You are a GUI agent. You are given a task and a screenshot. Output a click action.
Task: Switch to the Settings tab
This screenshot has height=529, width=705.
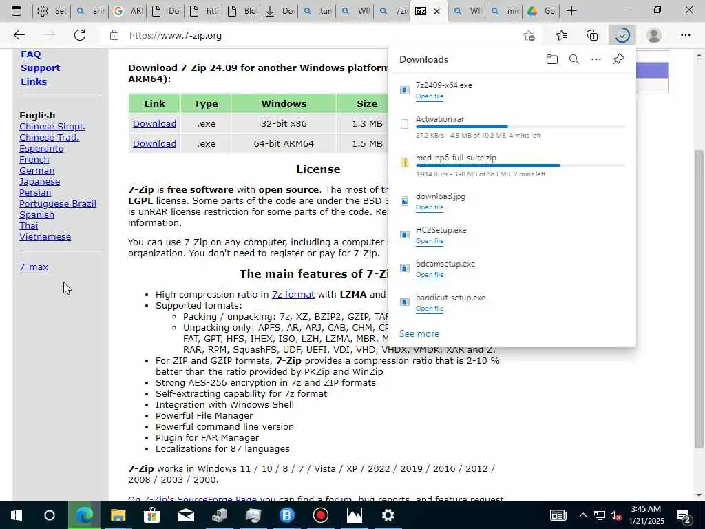click(51, 11)
